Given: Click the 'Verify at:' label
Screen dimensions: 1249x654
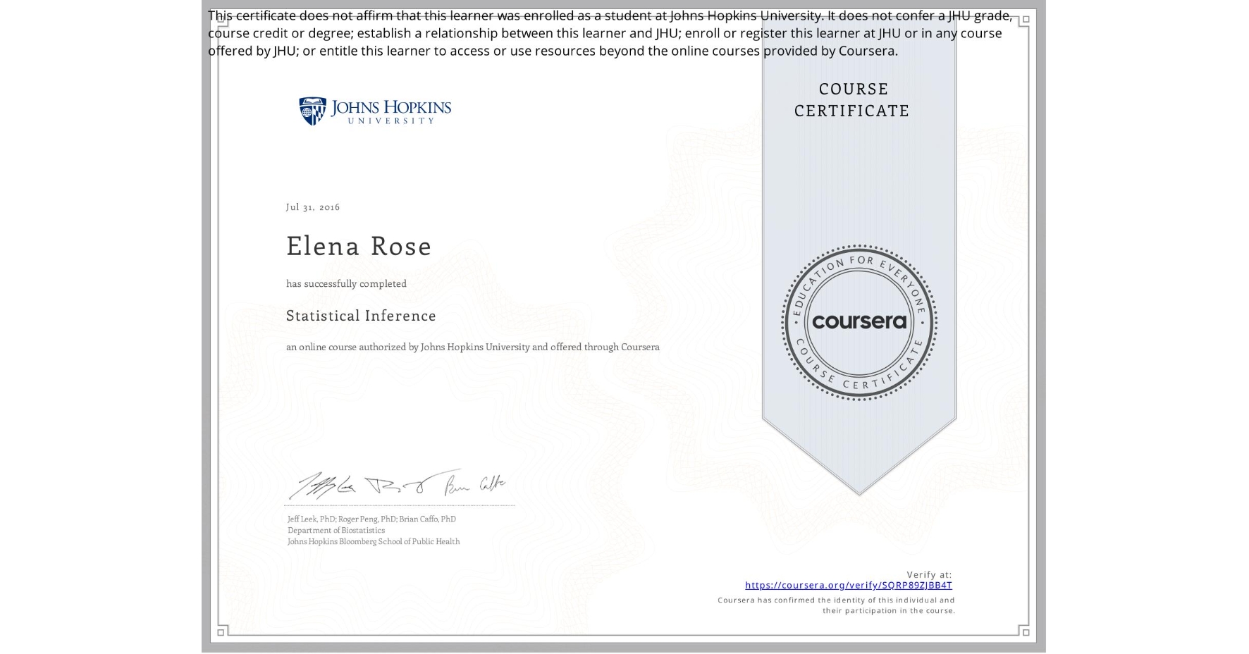Looking at the screenshot, I should click(x=929, y=574).
